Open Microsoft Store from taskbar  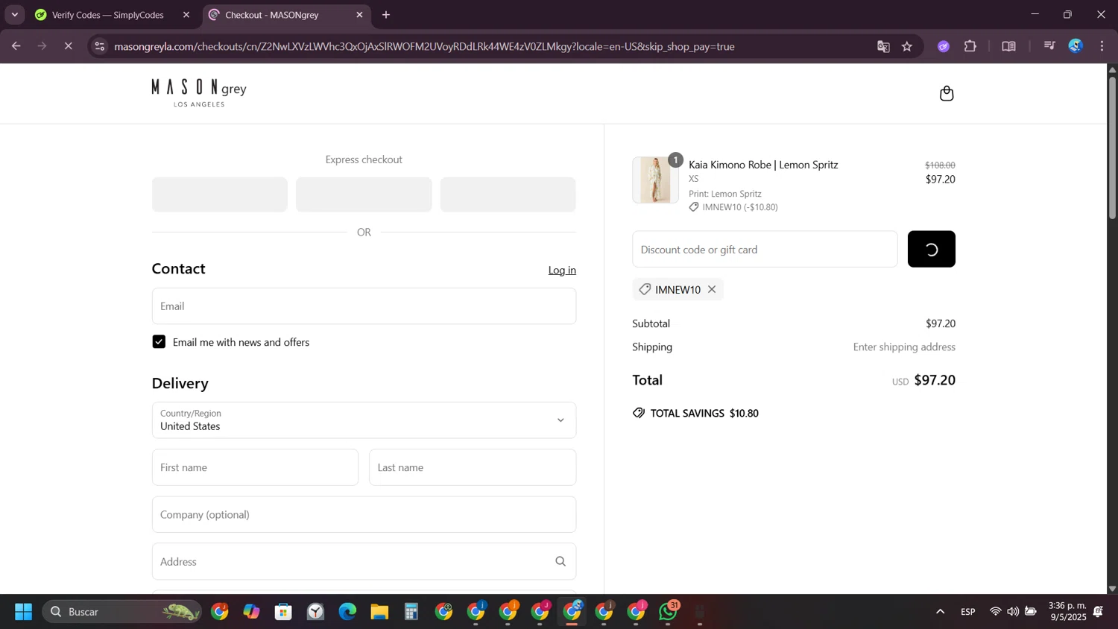tap(283, 612)
